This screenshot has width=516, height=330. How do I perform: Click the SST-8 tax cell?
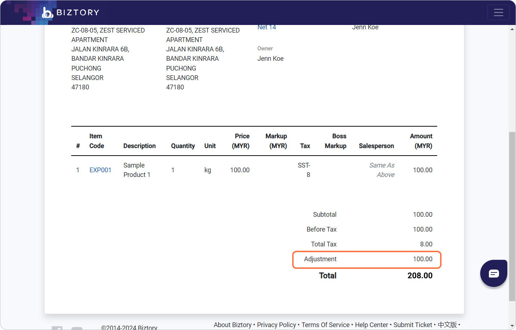tap(304, 170)
